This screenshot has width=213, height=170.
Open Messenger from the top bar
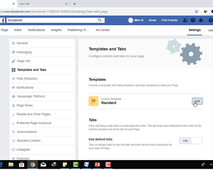pos(193,20)
